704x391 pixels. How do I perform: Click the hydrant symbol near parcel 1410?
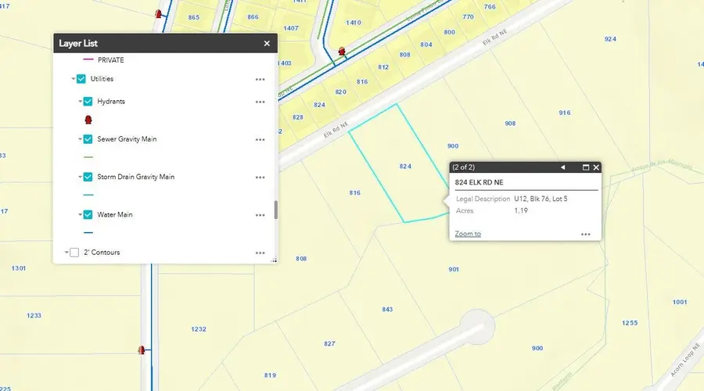[342, 52]
